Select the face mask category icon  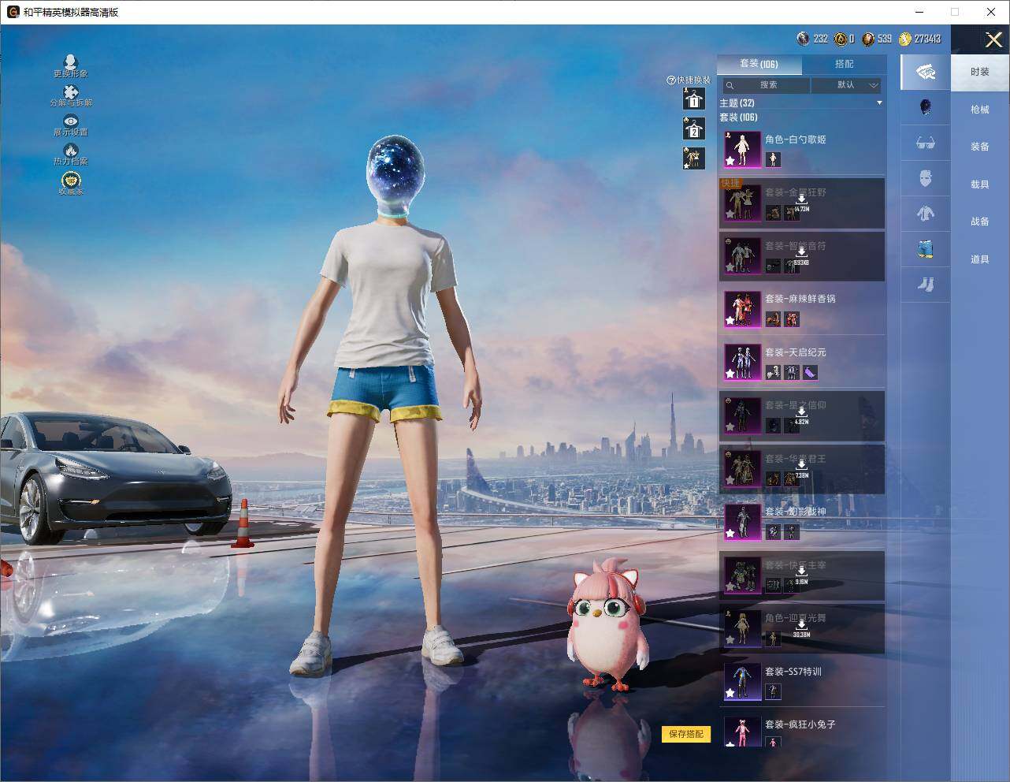[925, 178]
